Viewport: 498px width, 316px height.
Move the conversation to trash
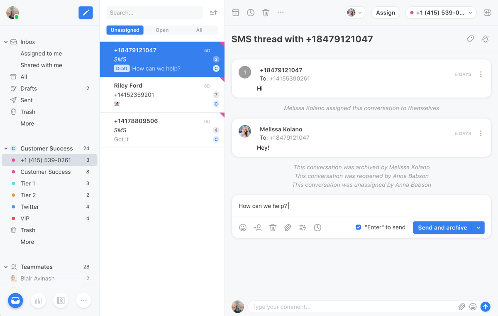265,12
